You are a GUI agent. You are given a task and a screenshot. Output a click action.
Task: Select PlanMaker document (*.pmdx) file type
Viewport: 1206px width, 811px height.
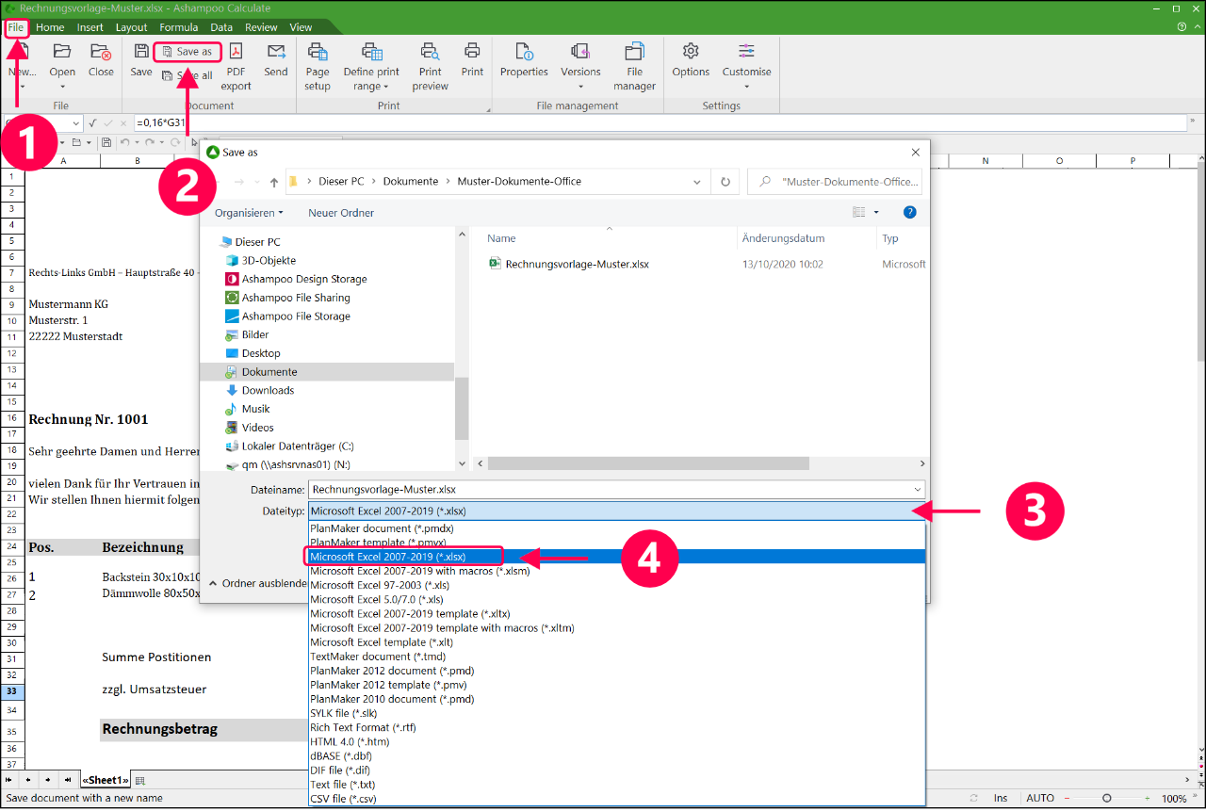(x=382, y=528)
